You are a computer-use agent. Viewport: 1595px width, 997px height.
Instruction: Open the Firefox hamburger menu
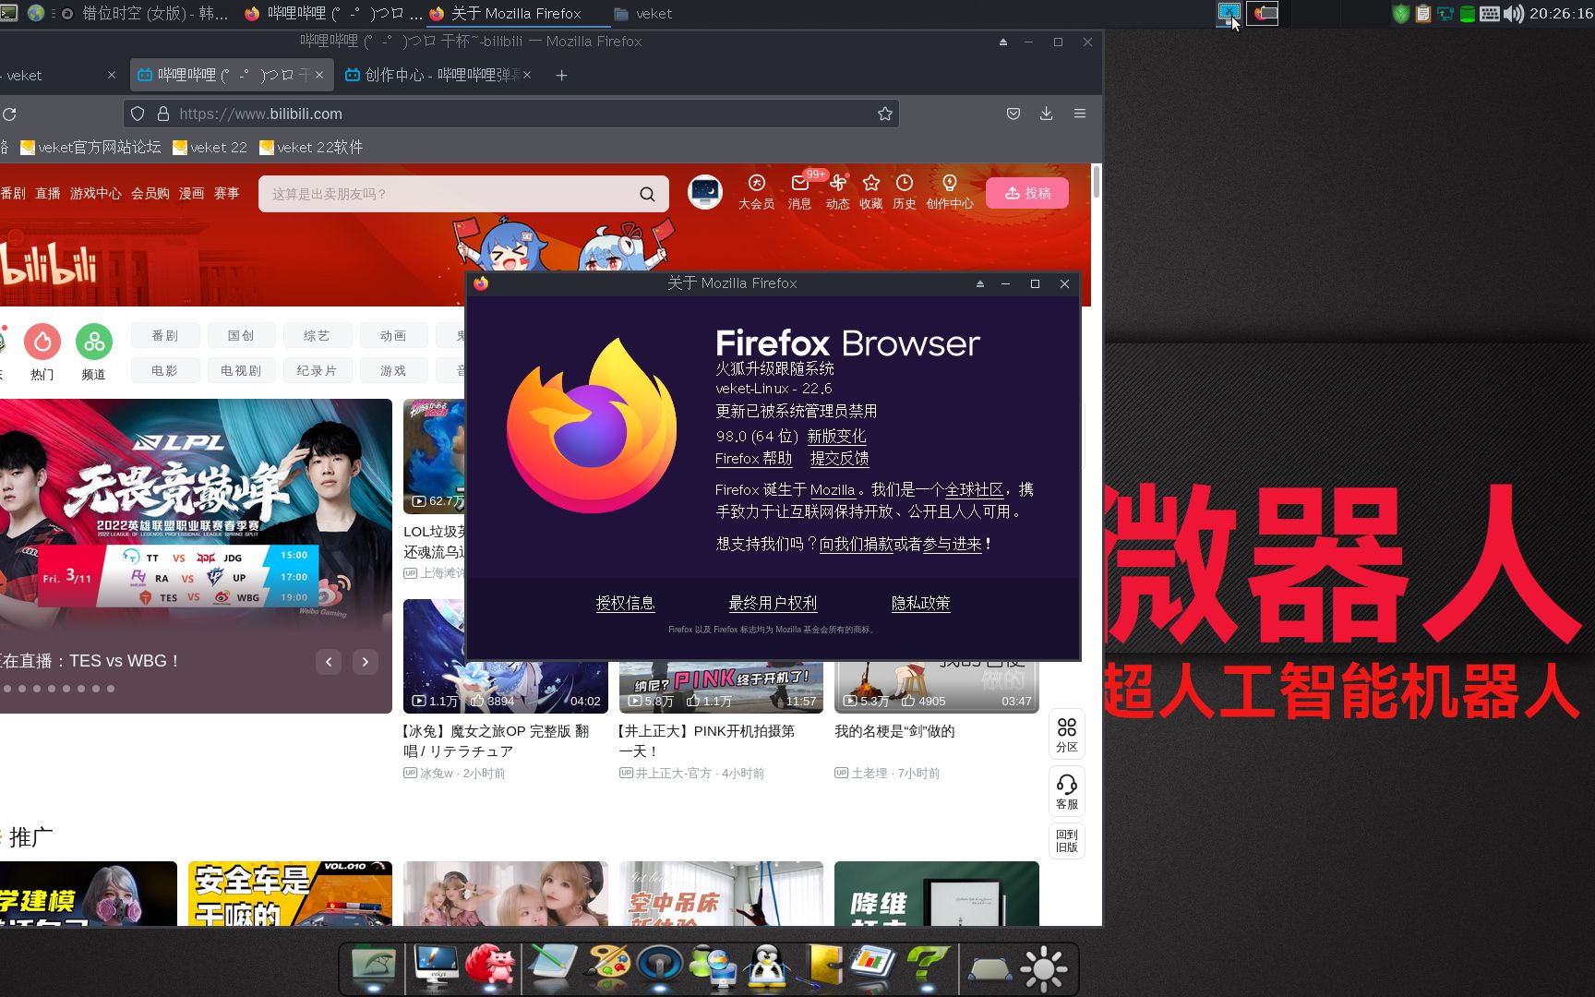coord(1079,114)
